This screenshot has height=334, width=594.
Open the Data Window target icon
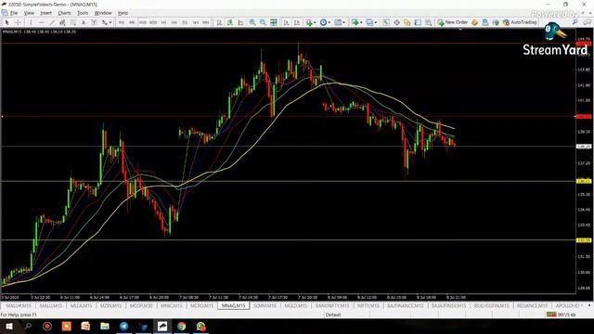coord(396,22)
